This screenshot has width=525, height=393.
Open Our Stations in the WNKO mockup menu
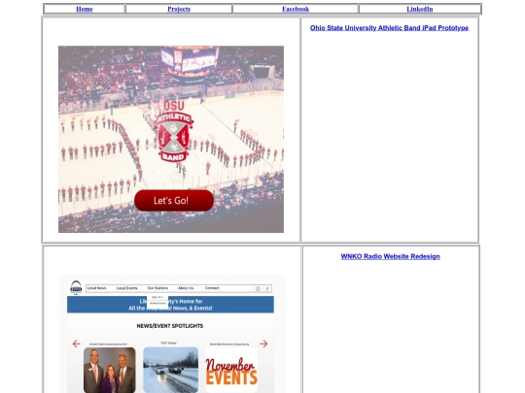pyautogui.click(x=157, y=288)
